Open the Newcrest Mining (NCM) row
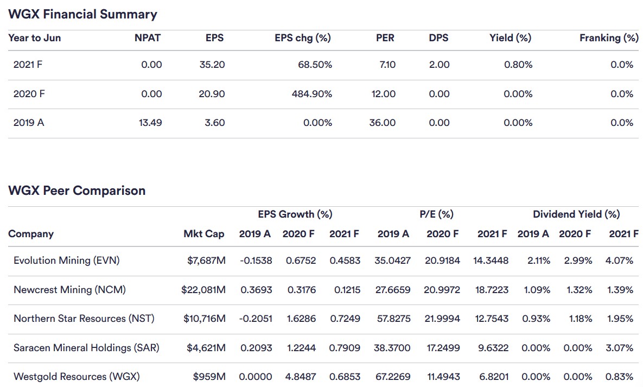 pos(69,290)
